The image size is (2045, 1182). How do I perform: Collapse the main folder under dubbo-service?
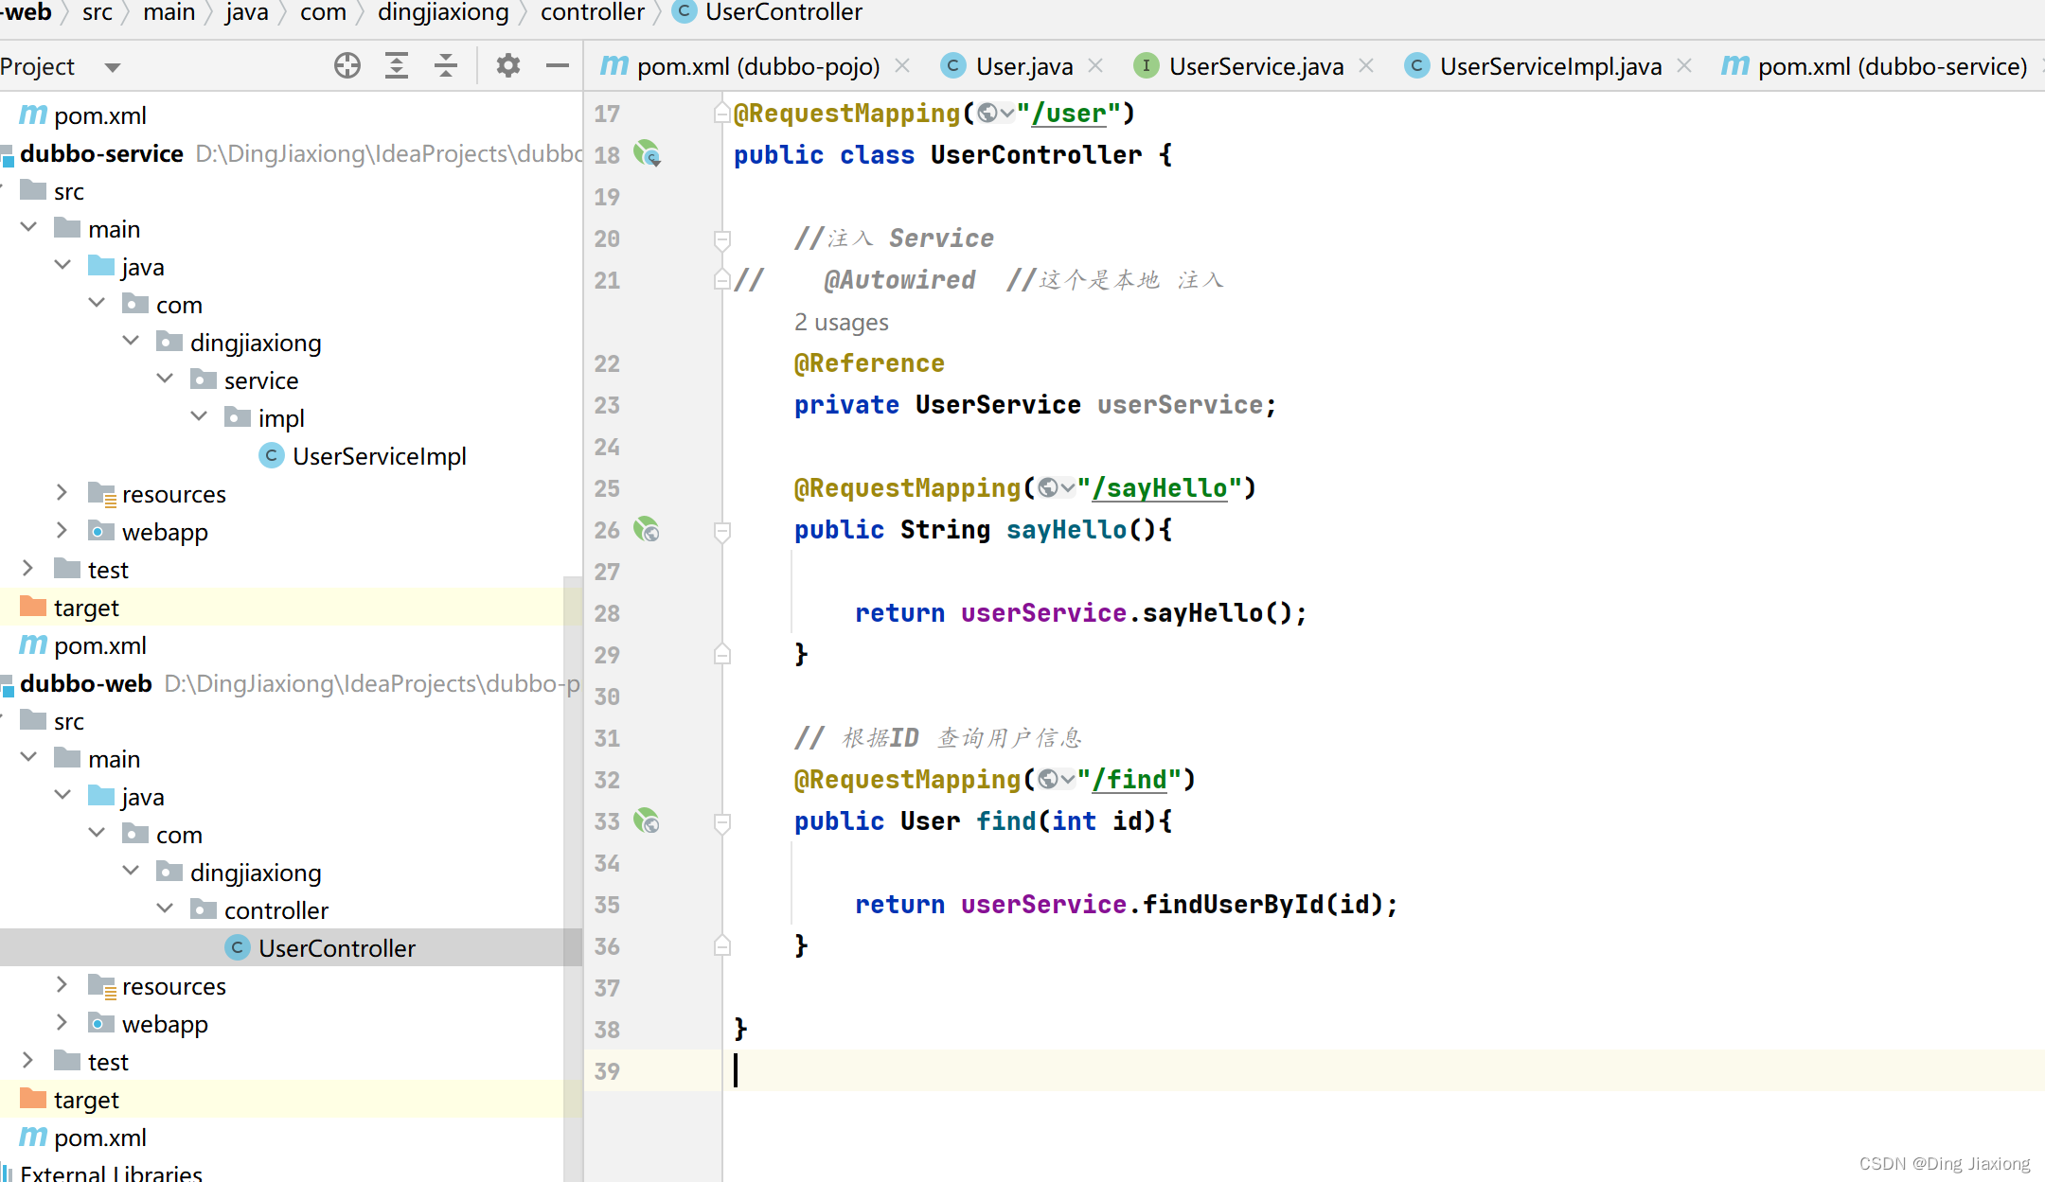(x=28, y=228)
